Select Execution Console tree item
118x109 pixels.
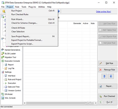tap(12, 61)
